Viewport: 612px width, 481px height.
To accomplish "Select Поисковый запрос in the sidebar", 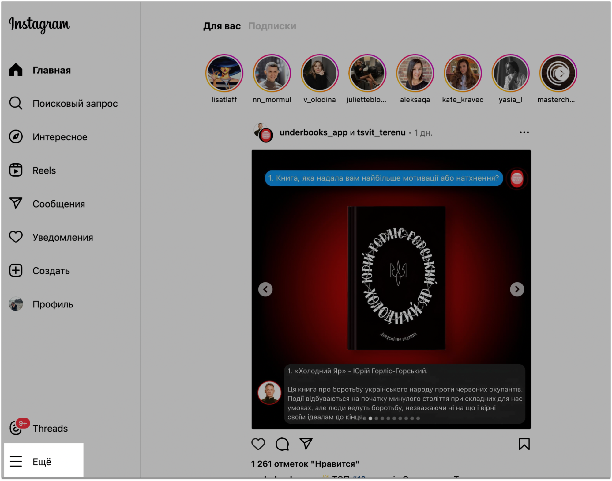I will click(75, 104).
